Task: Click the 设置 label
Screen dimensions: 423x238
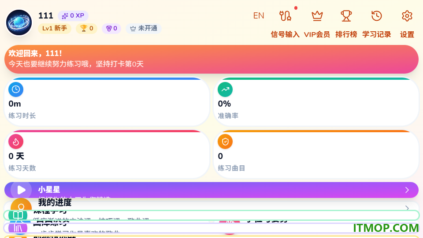Action: point(407,34)
